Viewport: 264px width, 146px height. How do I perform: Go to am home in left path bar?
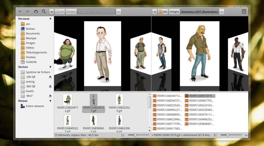tap(59, 12)
